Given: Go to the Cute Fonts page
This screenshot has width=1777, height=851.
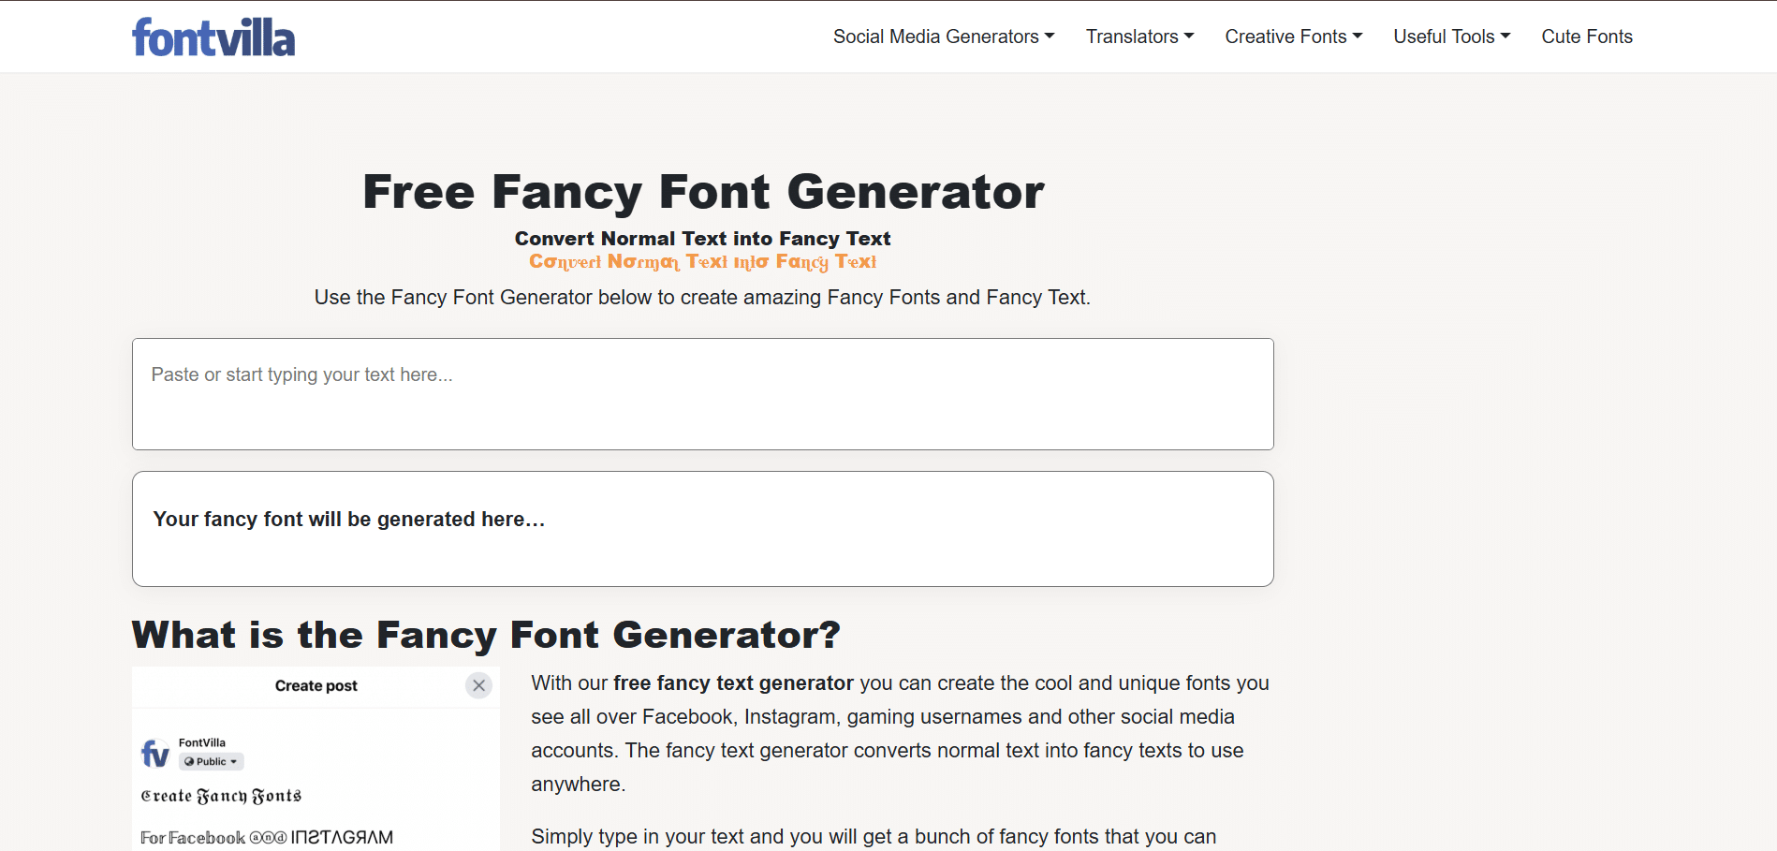Looking at the screenshot, I should pos(1586,37).
